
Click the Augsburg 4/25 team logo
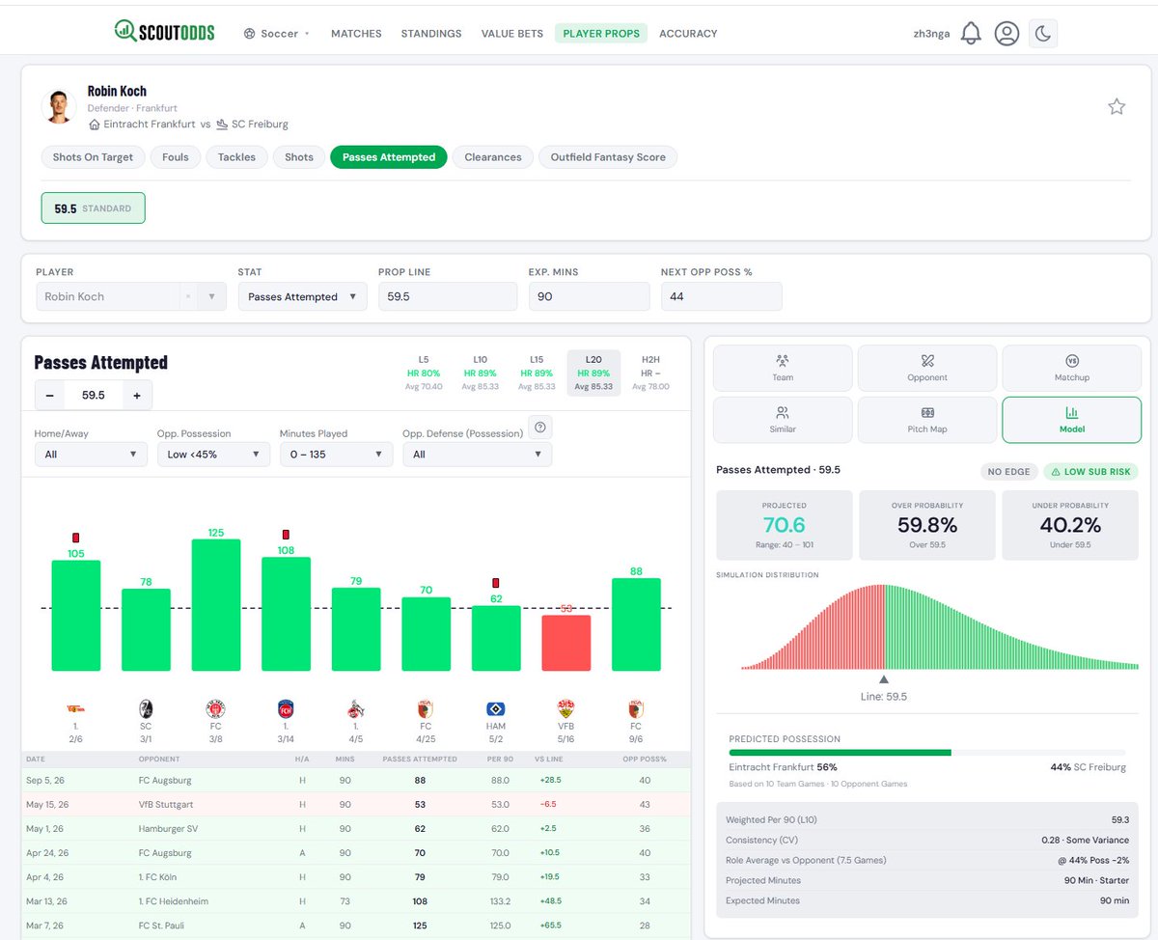426,708
